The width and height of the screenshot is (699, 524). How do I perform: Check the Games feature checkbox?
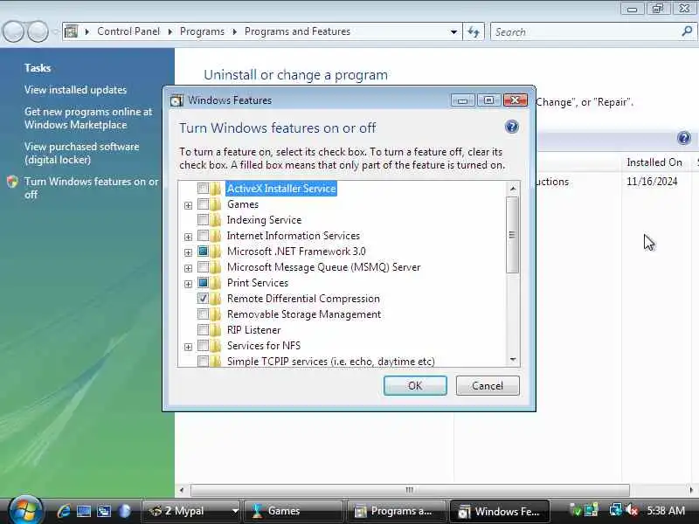pyautogui.click(x=203, y=204)
